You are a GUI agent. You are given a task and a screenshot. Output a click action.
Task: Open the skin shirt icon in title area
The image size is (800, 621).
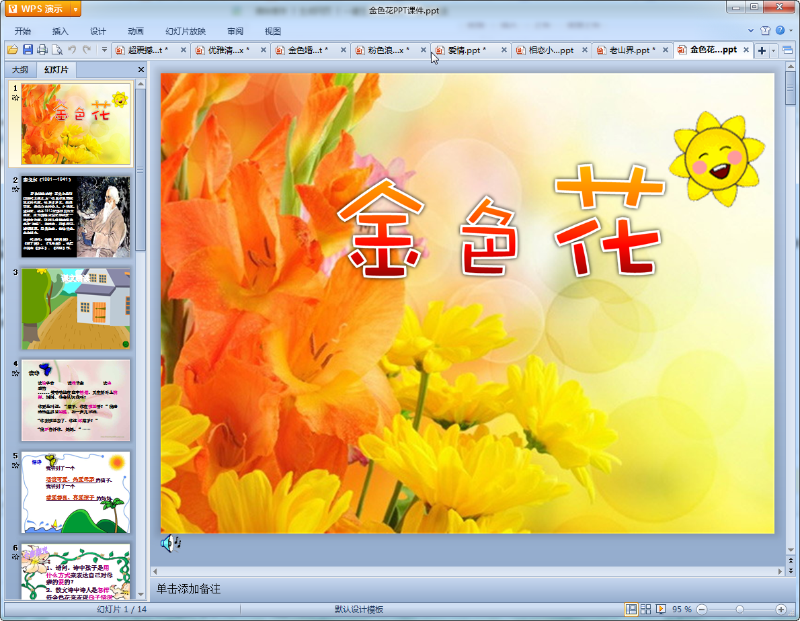765,31
